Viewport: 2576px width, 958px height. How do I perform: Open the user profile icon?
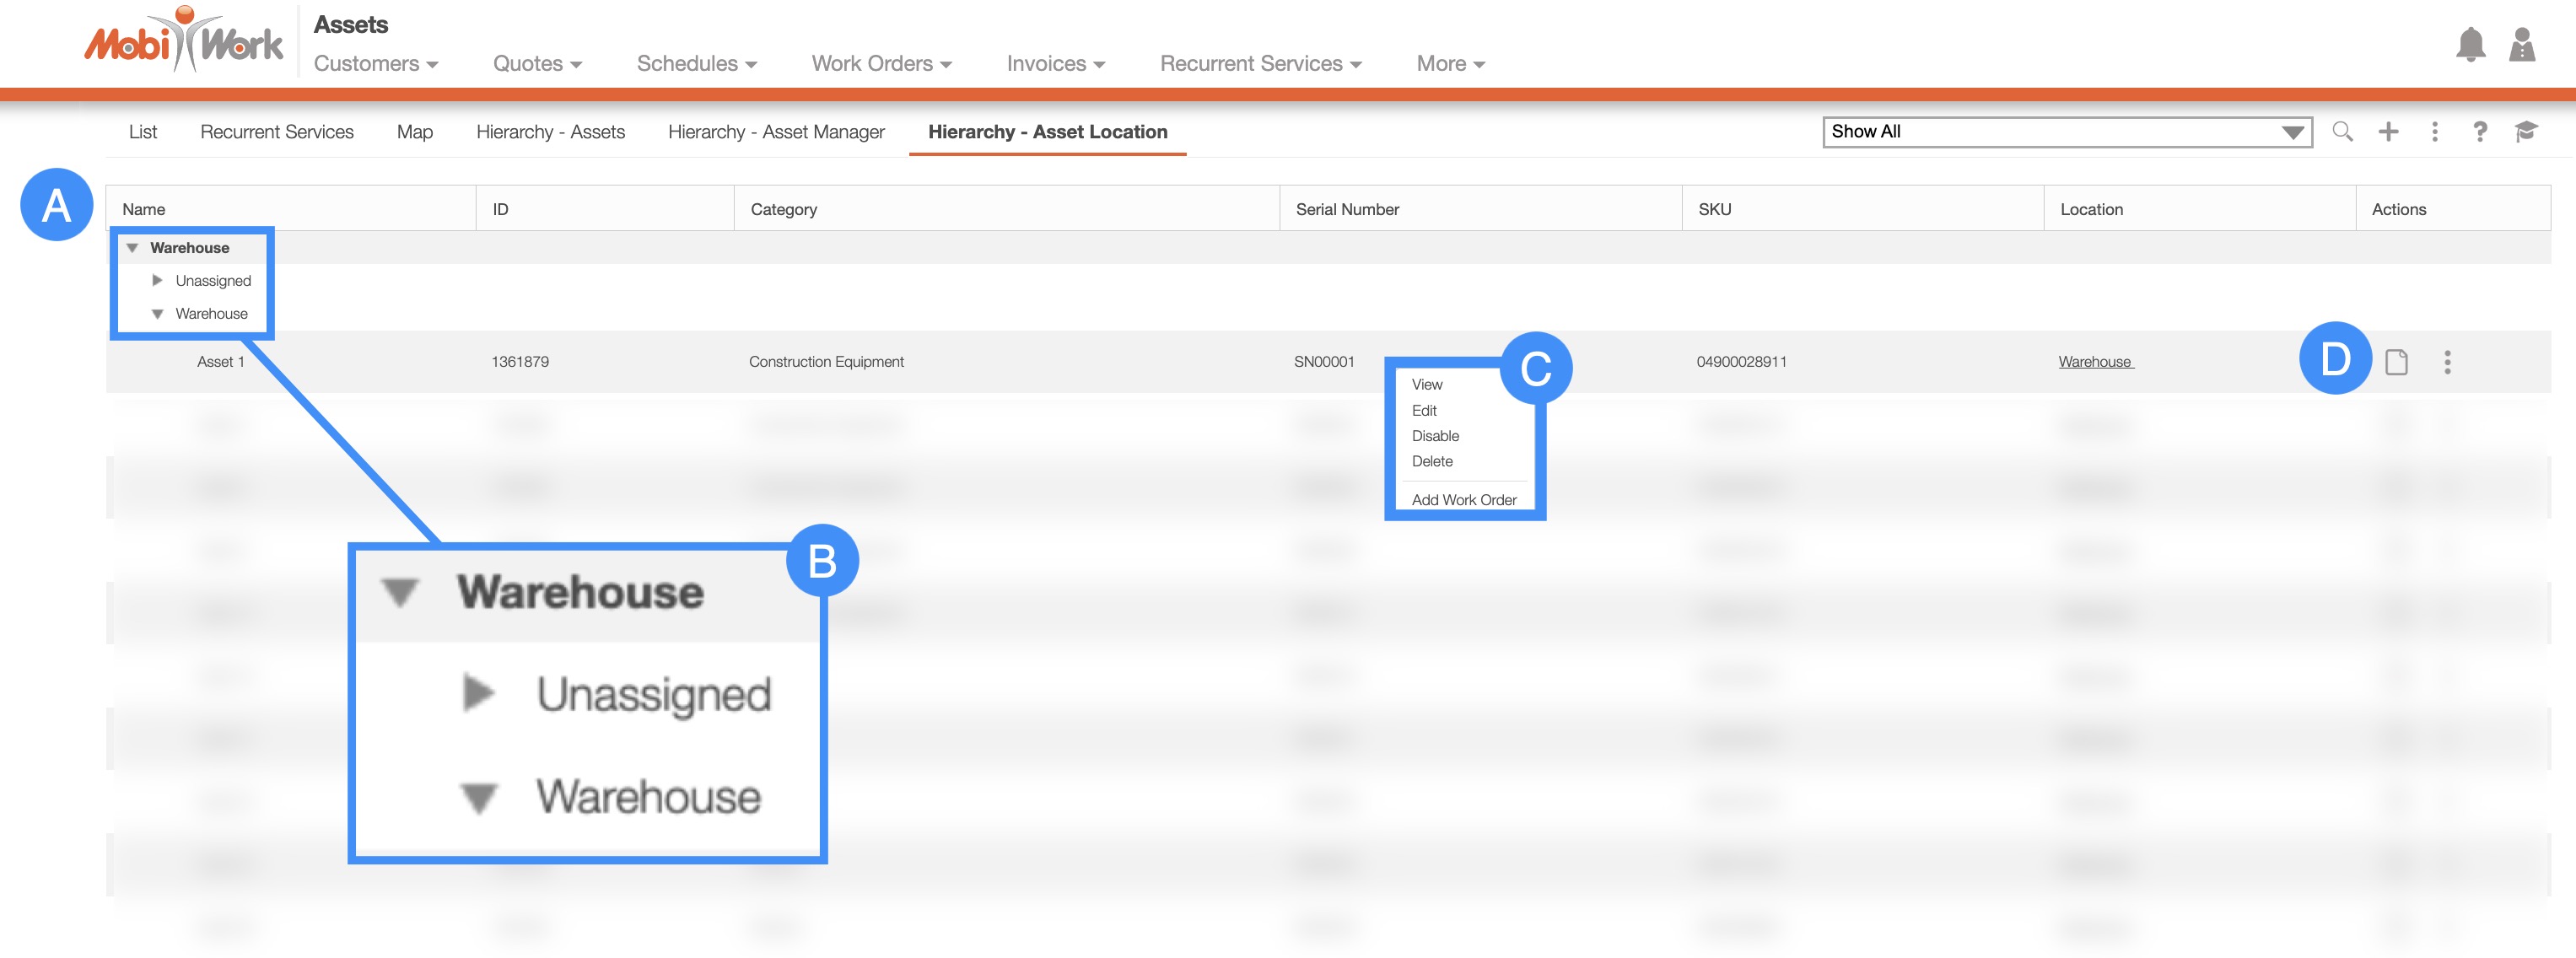pyautogui.click(x=2521, y=45)
